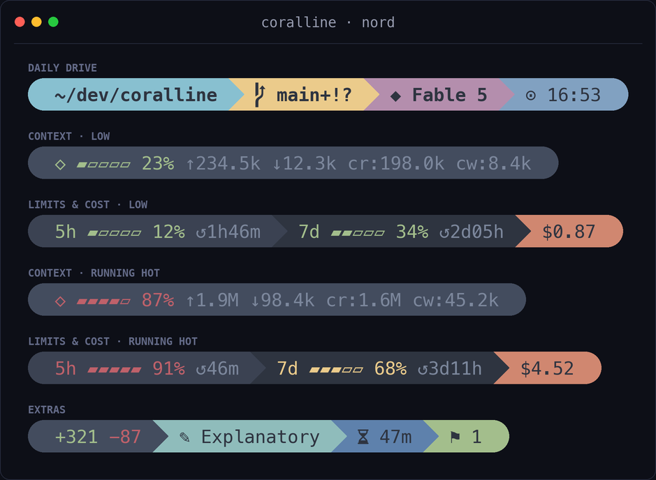Screen dimensions: 656x480
Task: Click the -87 lines removed value
Action: (124, 437)
